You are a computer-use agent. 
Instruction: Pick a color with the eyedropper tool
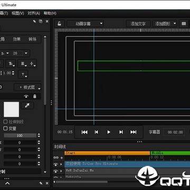coord(27,106)
